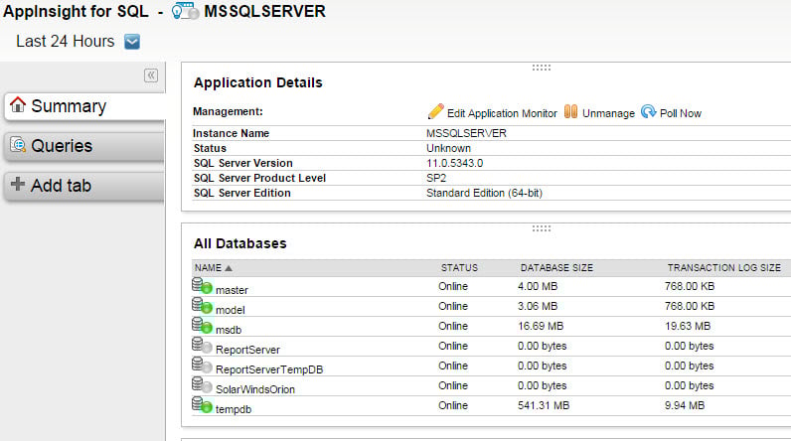The image size is (791, 441).
Task: Sort by the STATUS column header
Action: point(459,268)
